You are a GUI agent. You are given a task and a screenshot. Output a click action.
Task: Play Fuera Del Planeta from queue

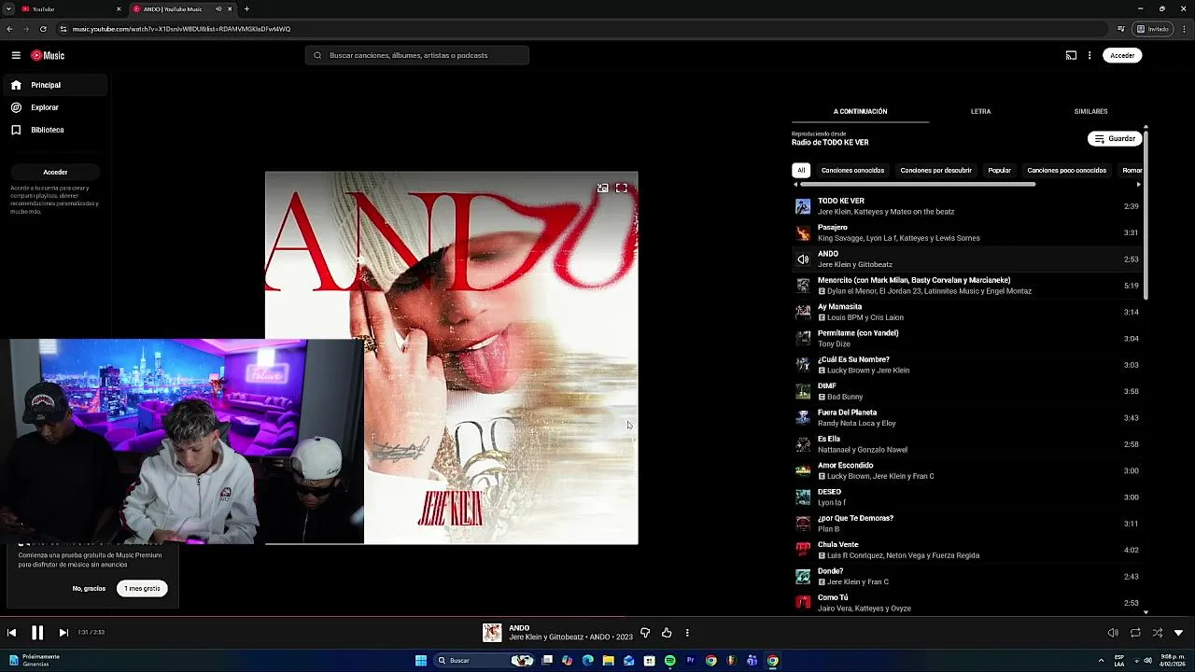click(x=967, y=418)
